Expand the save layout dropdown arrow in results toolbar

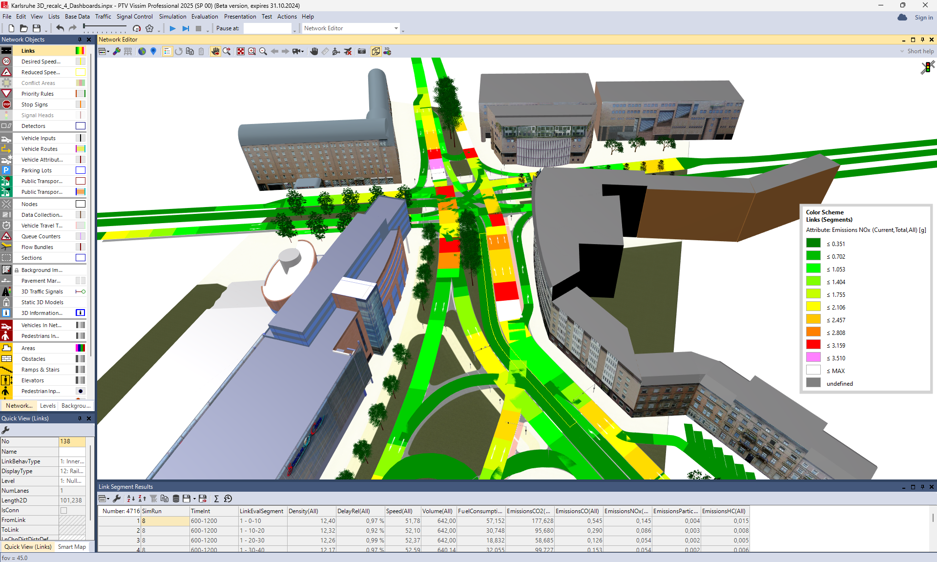194,499
